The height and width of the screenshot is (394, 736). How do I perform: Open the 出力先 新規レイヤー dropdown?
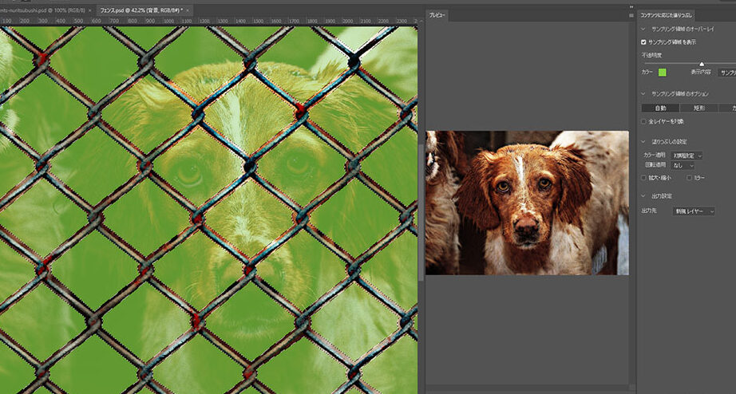[x=694, y=211]
